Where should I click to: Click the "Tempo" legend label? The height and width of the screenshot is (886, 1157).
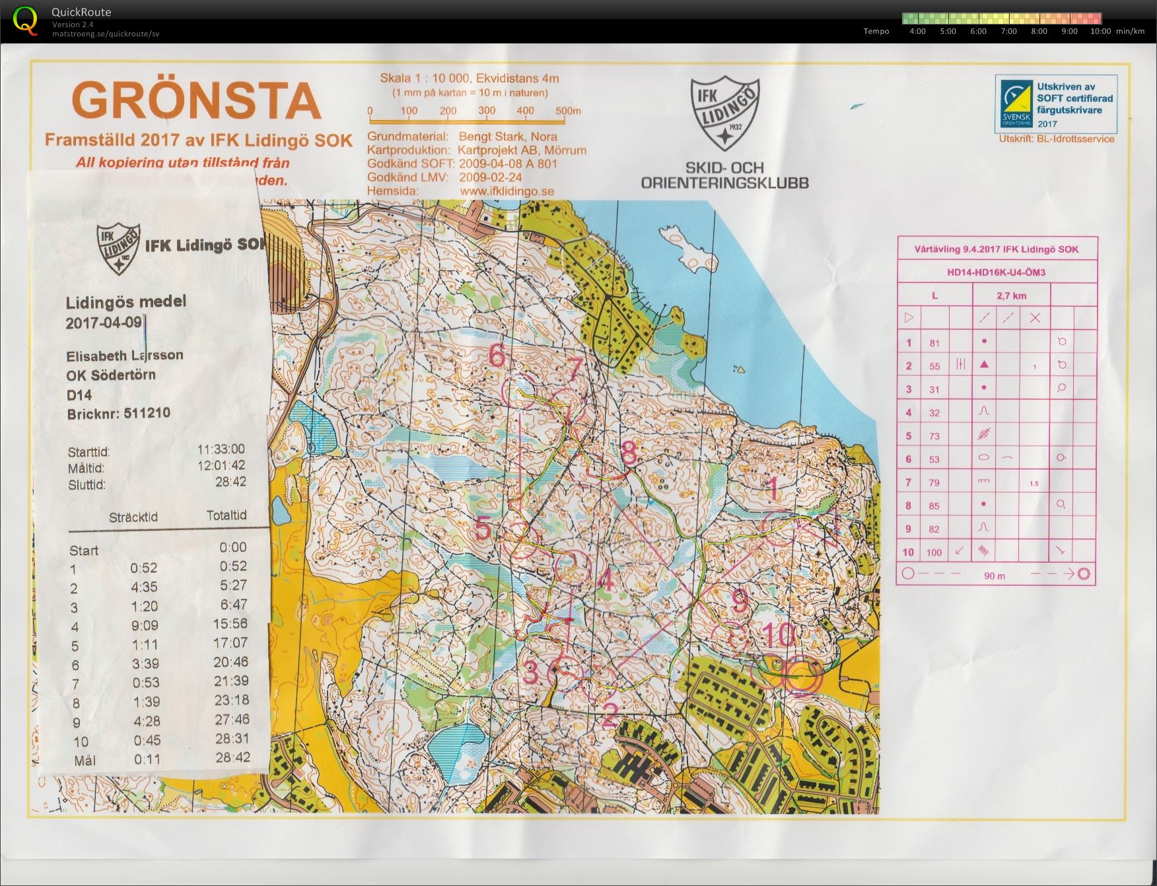pos(876,31)
